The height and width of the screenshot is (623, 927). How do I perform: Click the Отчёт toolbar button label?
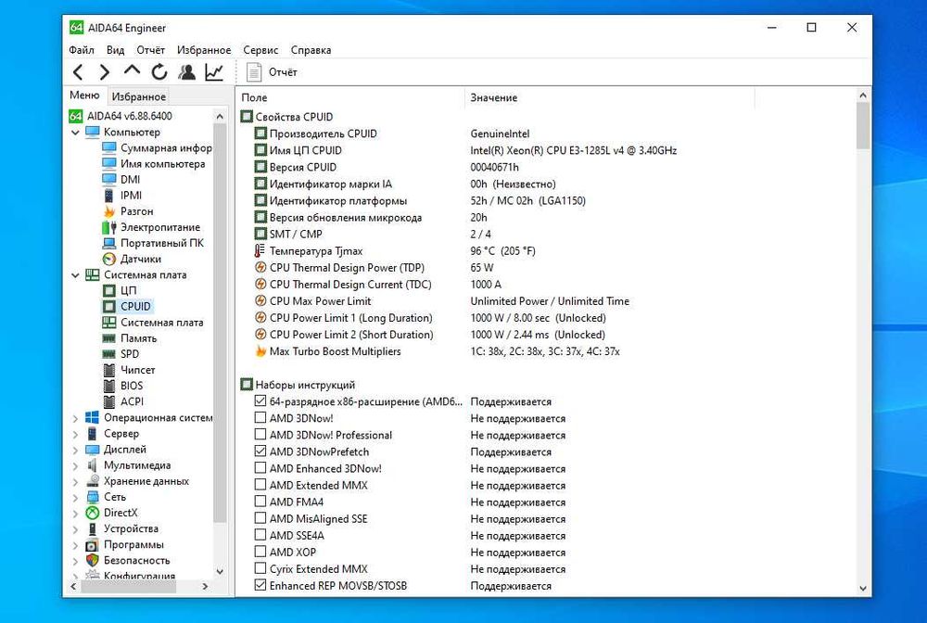[x=283, y=72]
